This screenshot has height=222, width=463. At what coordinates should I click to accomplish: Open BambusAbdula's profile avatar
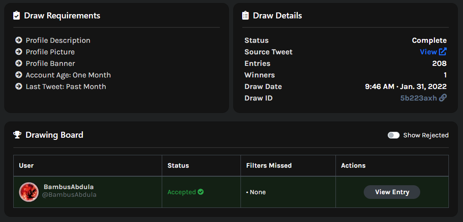pyautogui.click(x=29, y=192)
